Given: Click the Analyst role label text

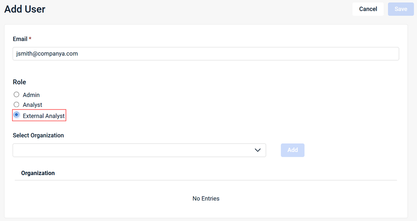Looking at the screenshot, I should tap(32, 105).
